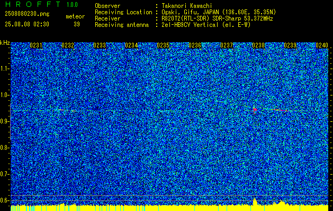This screenshot has width=333, height=211.
Task: Click the HROFFT 1.0.0 title text
Action: click(41, 4)
